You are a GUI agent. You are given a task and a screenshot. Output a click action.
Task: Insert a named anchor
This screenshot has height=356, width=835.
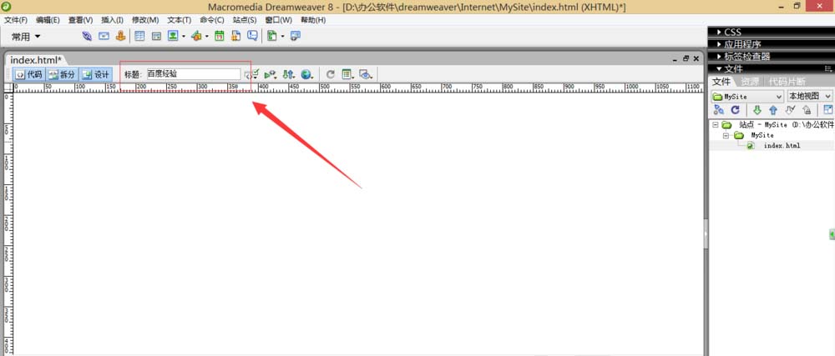121,36
